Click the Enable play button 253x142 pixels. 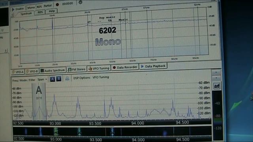point(18,9)
